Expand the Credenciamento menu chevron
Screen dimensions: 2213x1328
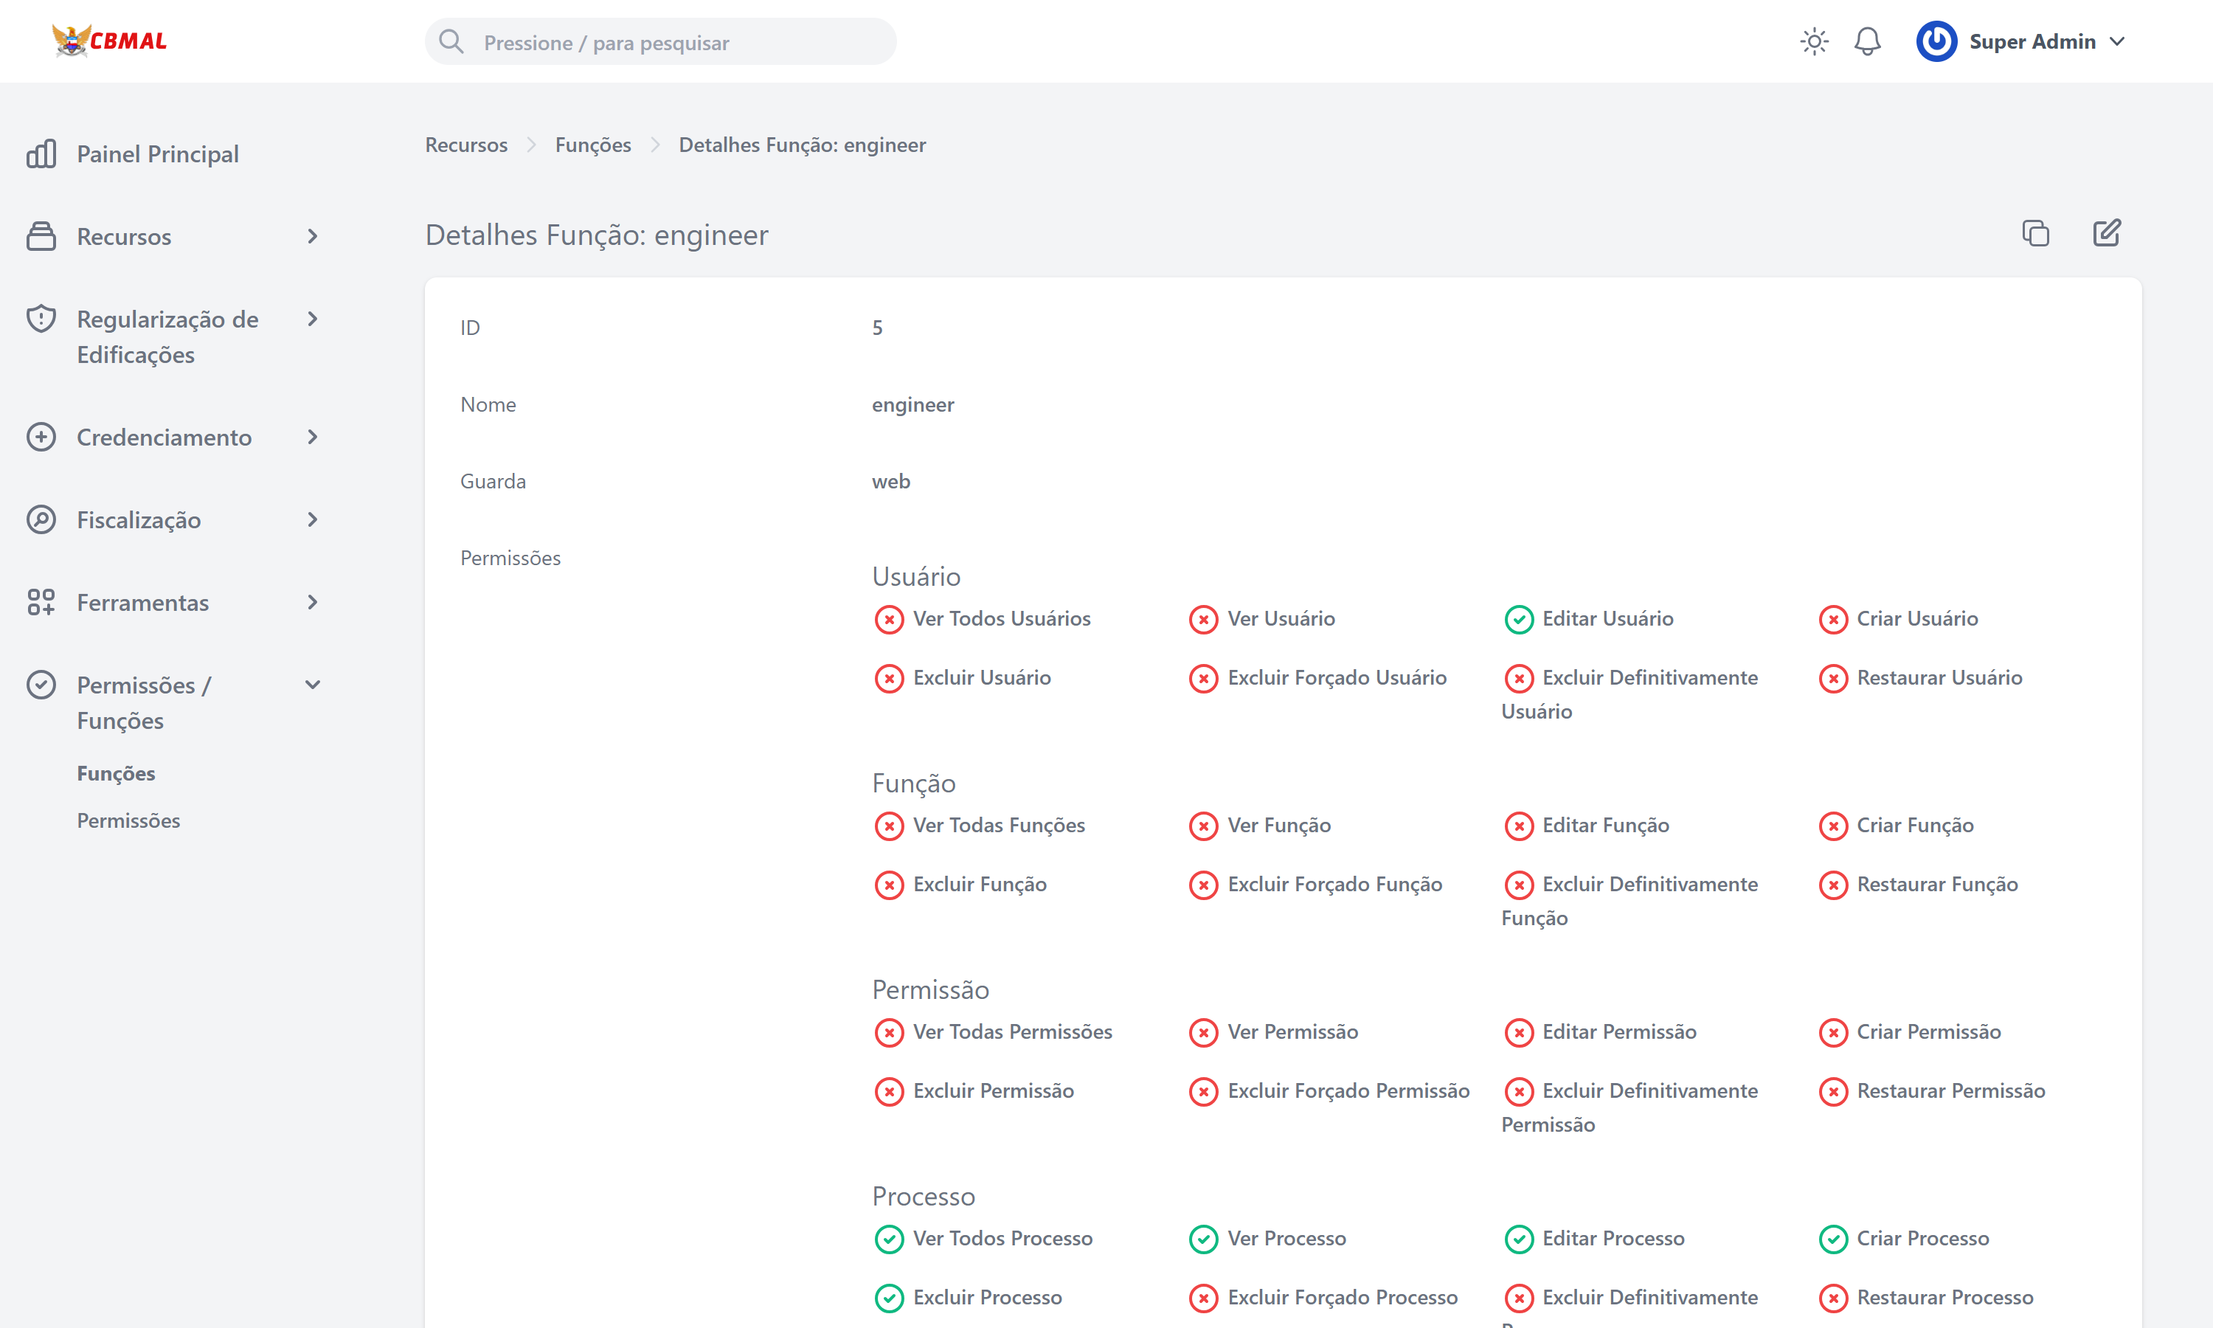(x=312, y=438)
